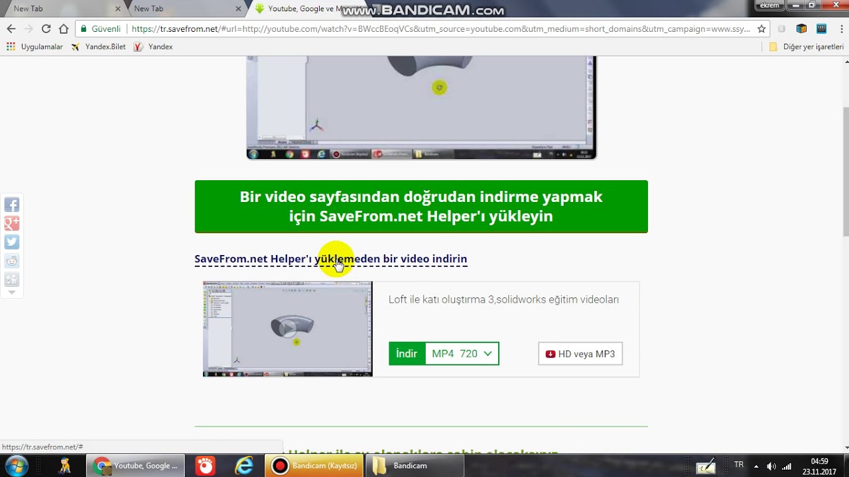Share the page on Facebook
The height and width of the screenshot is (477, 849).
pyautogui.click(x=12, y=205)
